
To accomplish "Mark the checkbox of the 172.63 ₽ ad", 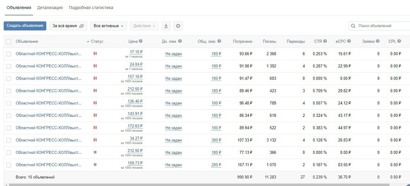I will pyautogui.click(x=9, y=128).
